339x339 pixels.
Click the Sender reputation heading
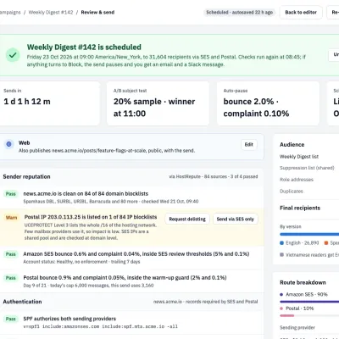point(26,176)
